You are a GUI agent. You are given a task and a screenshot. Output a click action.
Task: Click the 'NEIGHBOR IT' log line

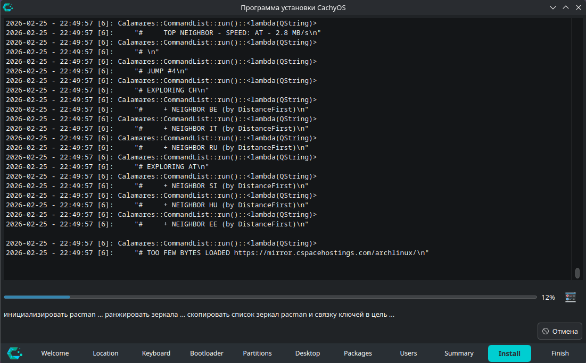[x=157, y=128]
